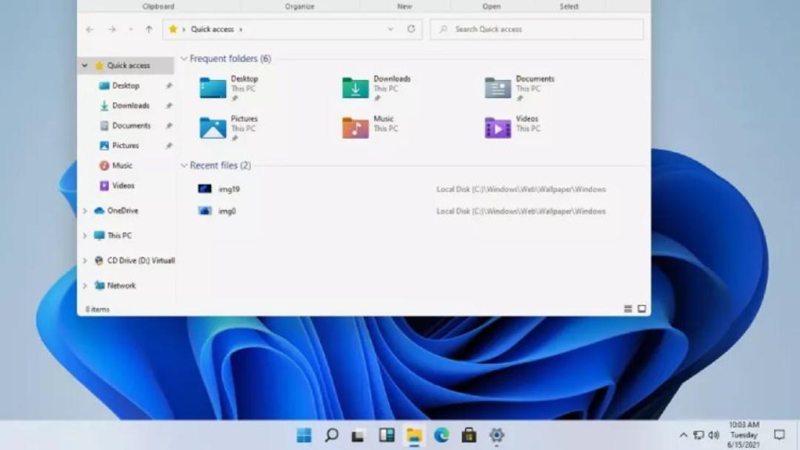The image size is (800, 450).
Task: Open Microsoft Edge from the taskbar
Action: [x=441, y=435]
